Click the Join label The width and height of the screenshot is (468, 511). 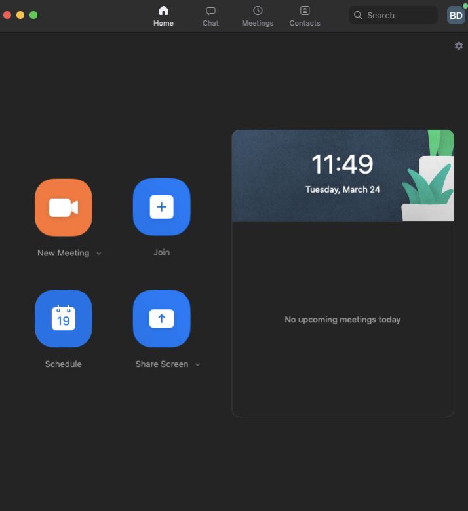click(x=161, y=252)
